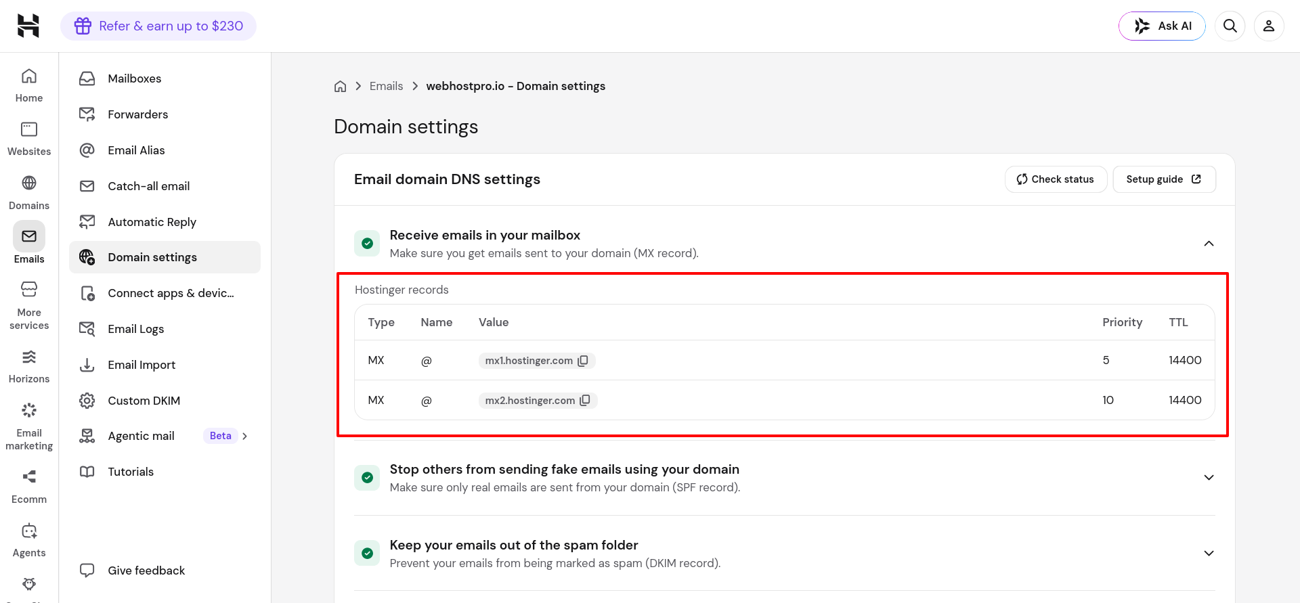Open Ecomm in the sidebar

(x=29, y=487)
